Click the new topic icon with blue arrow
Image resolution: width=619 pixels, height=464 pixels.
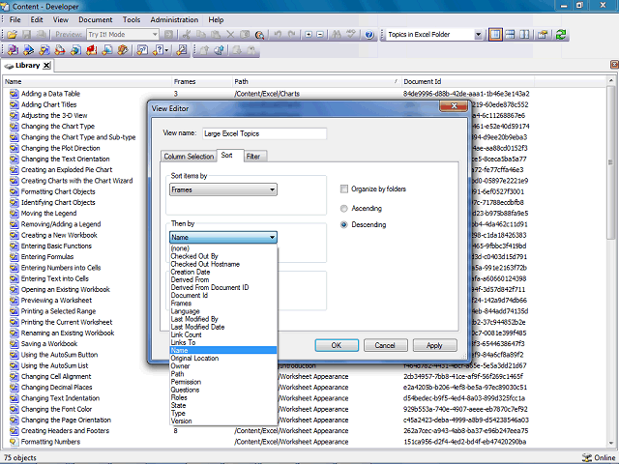(x=28, y=50)
